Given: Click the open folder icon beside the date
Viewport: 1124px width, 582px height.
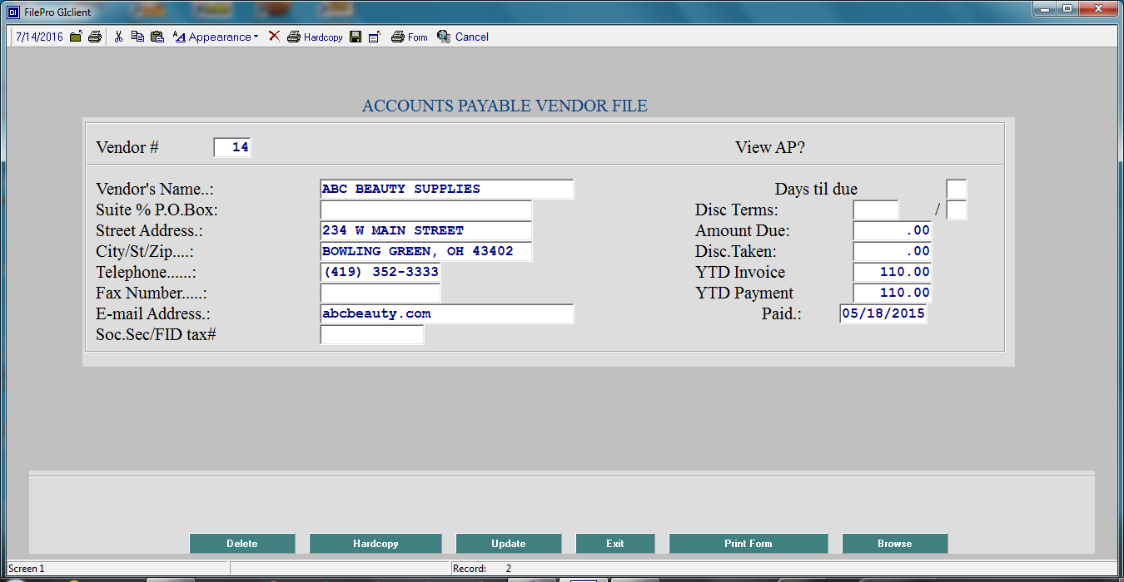Looking at the screenshot, I should (77, 37).
